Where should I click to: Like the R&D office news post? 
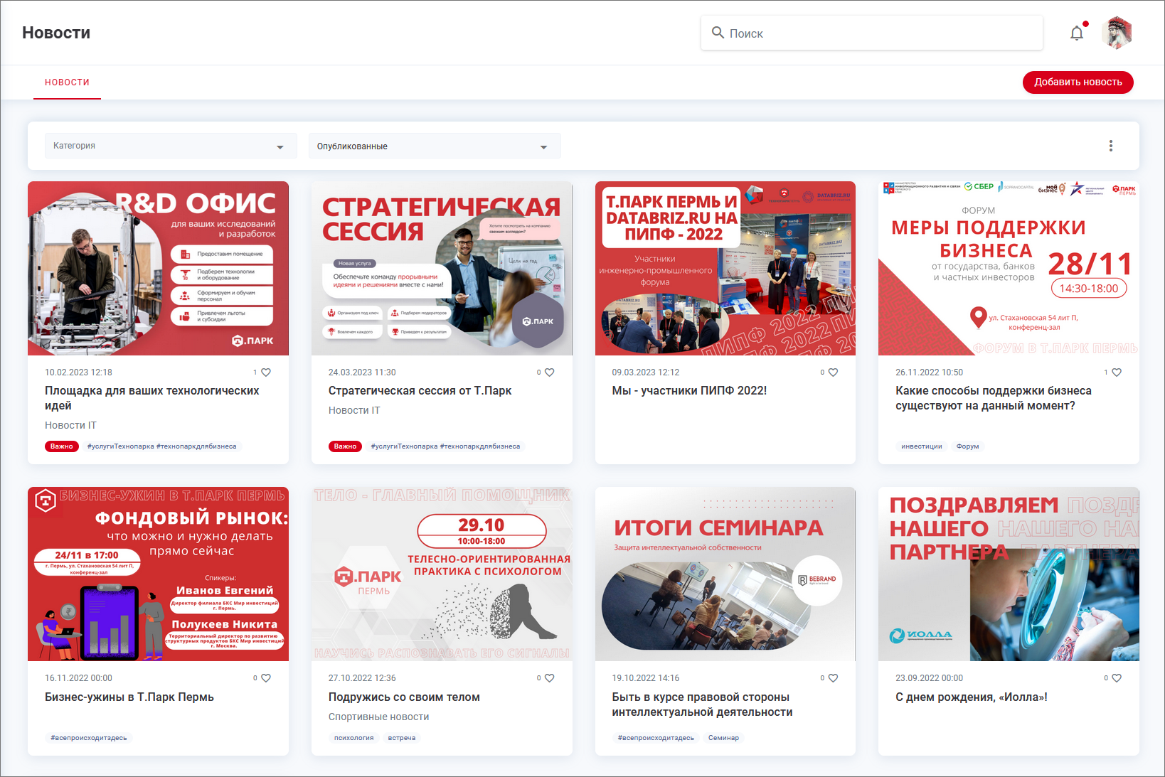[x=266, y=373]
